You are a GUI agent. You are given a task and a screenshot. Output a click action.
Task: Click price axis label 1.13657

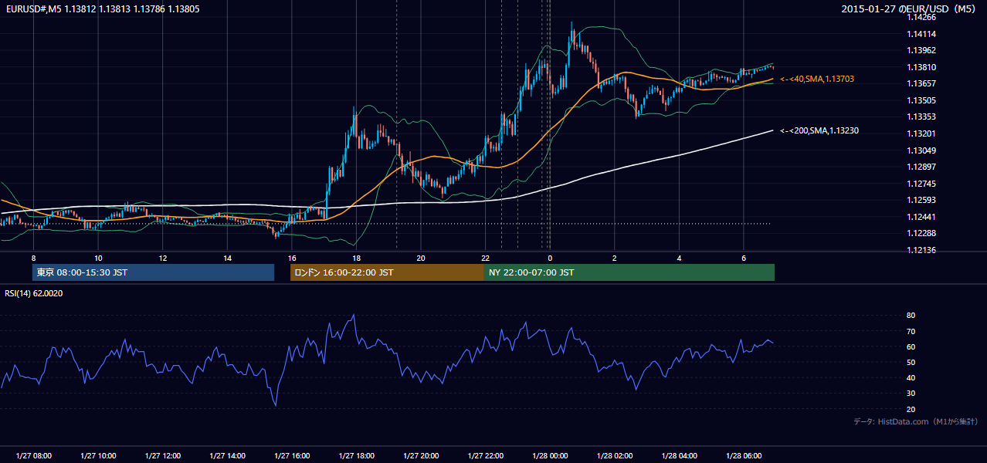[921, 83]
